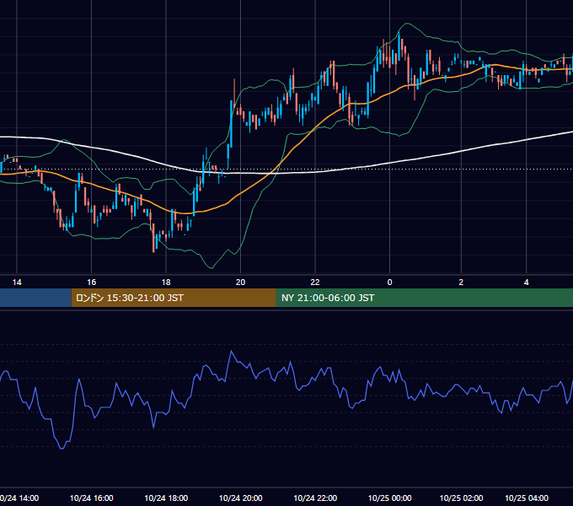Click the ロンドン 15:30-21:00 JST session bar

[x=174, y=298]
